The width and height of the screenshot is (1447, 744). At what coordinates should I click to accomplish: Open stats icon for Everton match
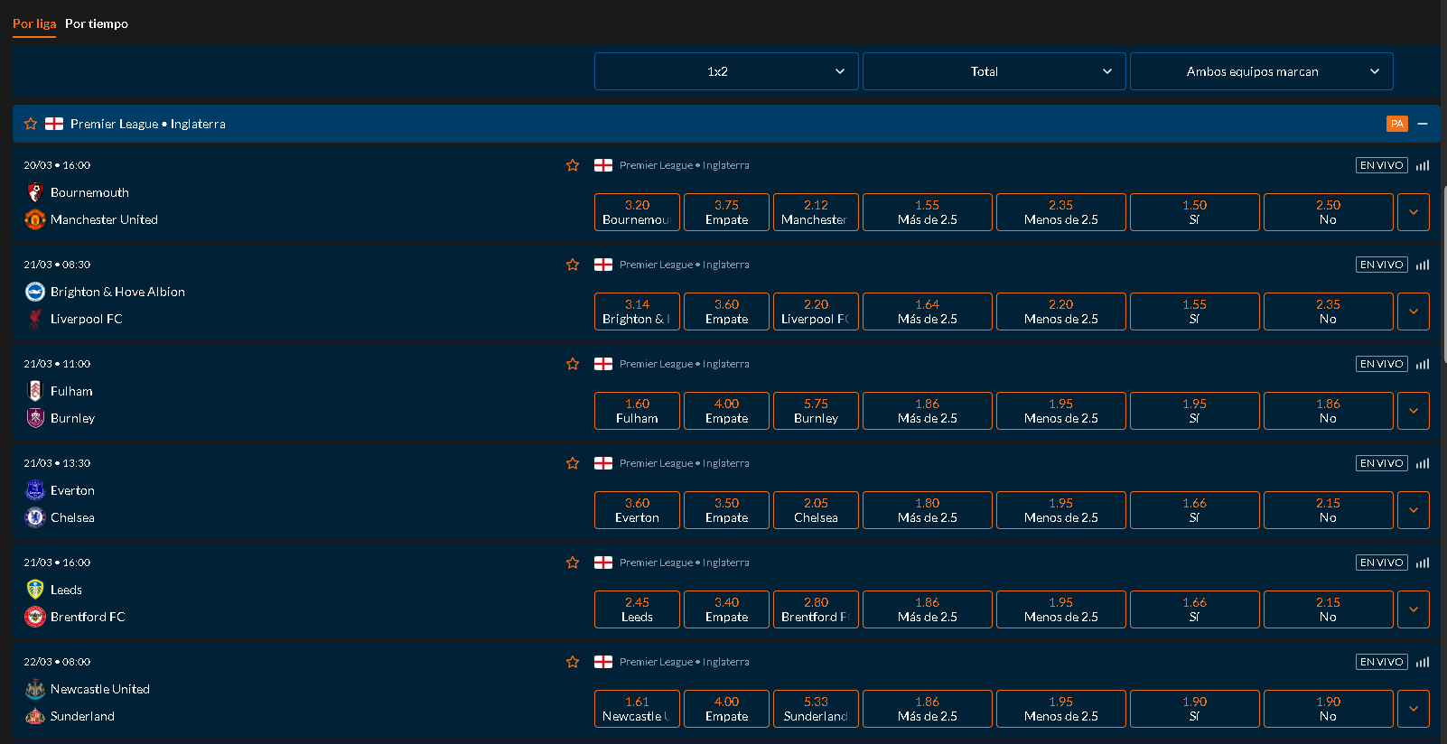click(x=1423, y=463)
